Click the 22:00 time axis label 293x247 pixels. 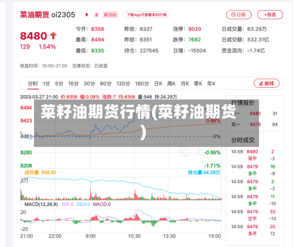pyautogui.click(x=55, y=236)
